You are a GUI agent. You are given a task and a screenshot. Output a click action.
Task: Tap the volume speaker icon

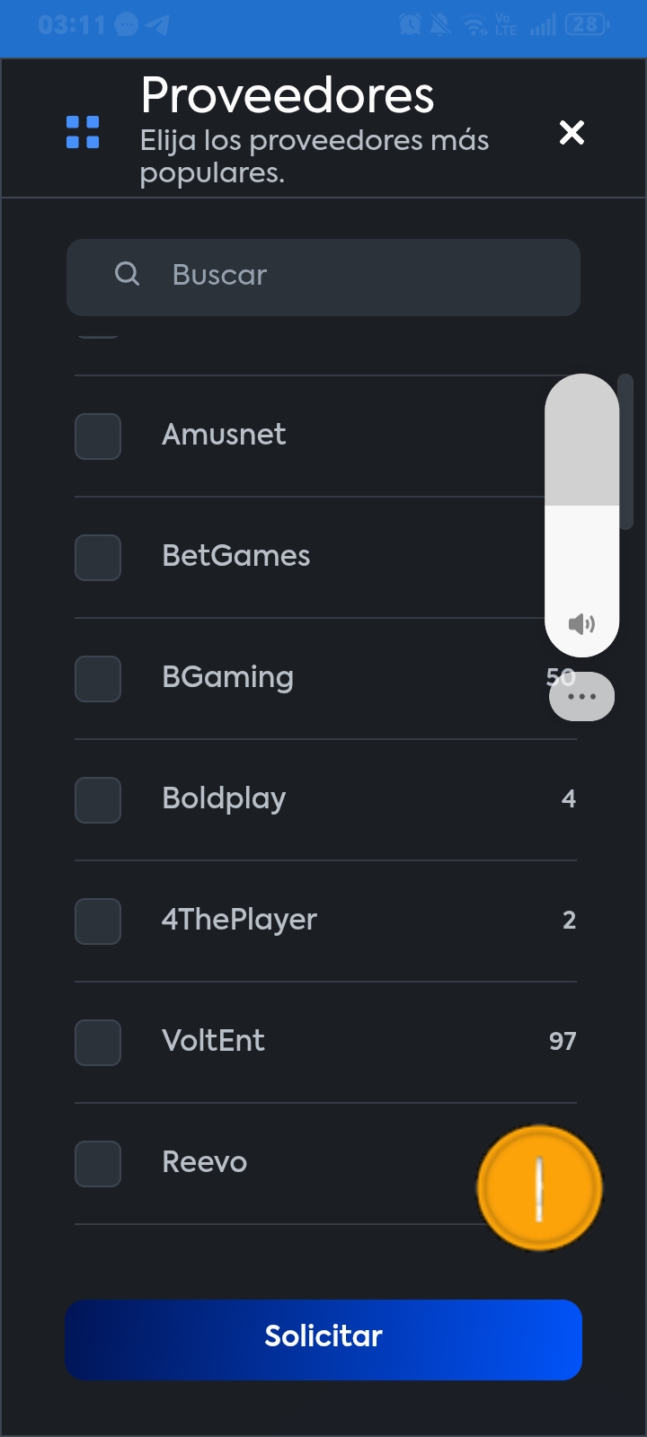pyautogui.click(x=581, y=623)
